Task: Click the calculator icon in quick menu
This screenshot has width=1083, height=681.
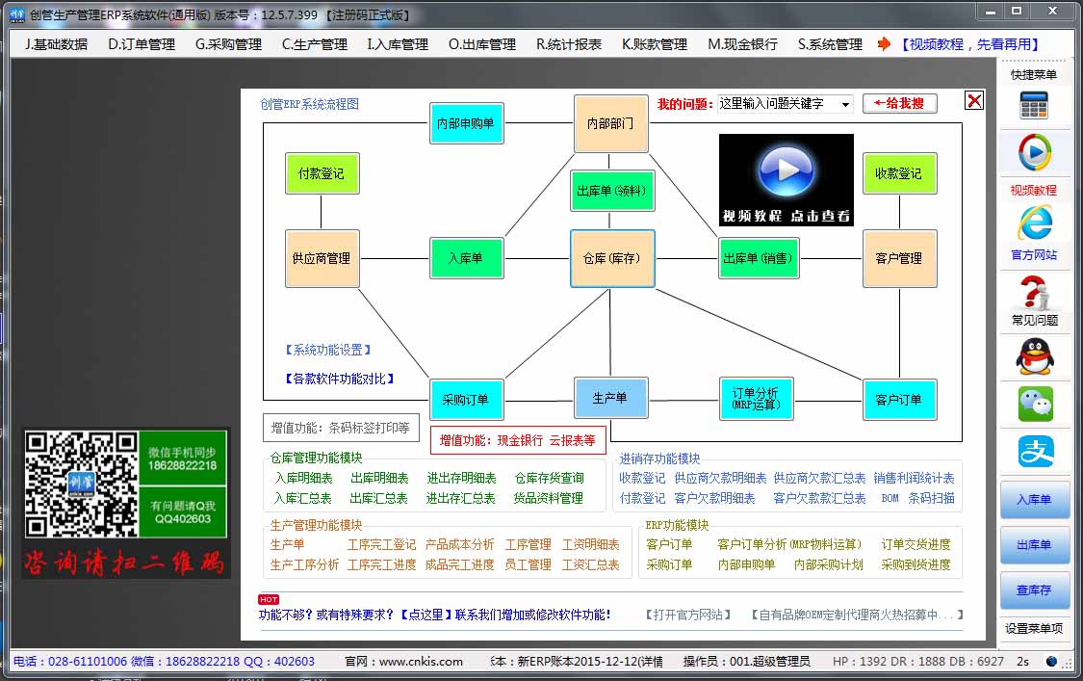Action: [x=1034, y=105]
